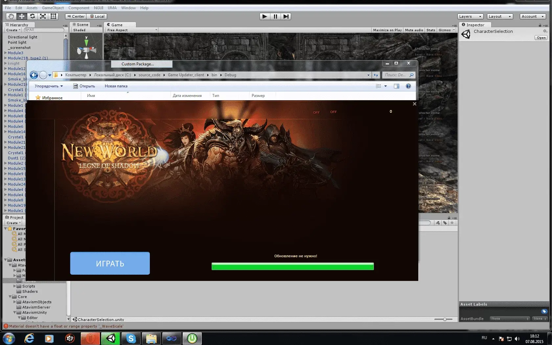This screenshot has height=345, width=552.
Task: Click the search field in file dialog
Action: [x=398, y=75]
